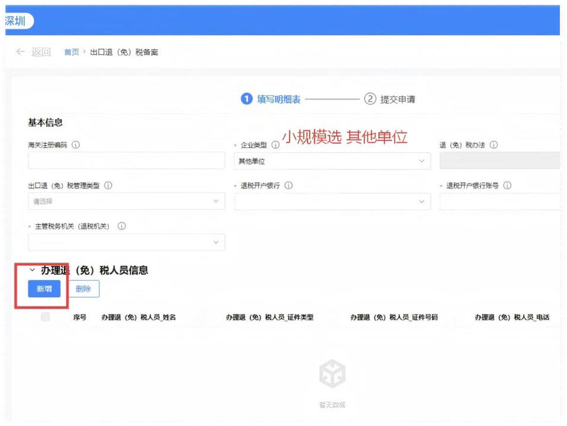567x426 pixels.
Task: Click the info icon beside 海关注册编码
Action: [x=75, y=144]
